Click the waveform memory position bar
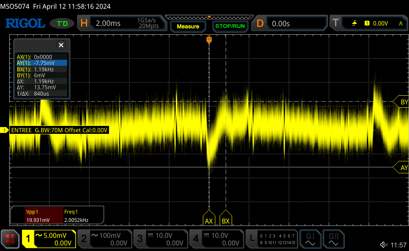 209,18
